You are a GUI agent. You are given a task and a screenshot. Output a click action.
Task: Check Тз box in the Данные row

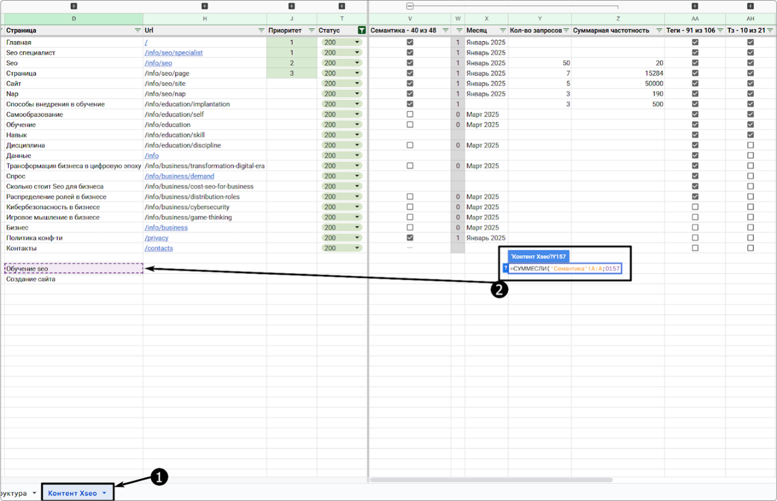click(750, 156)
